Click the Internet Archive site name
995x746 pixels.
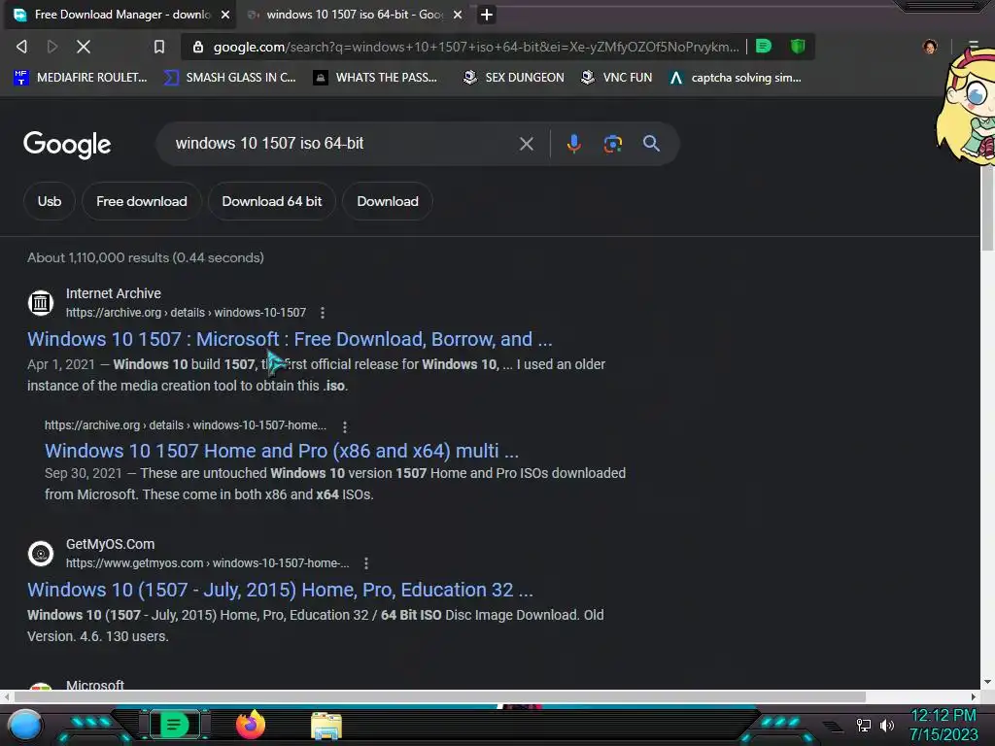(114, 293)
